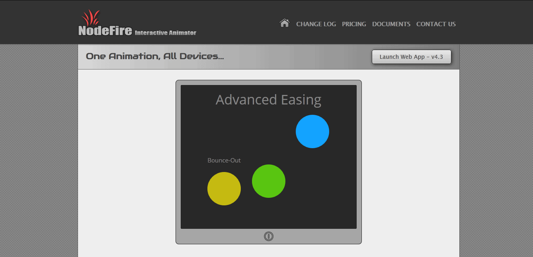Viewport: 533px width, 257px height.
Task: Click the Advanced Easing heading
Action: coord(269,100)
